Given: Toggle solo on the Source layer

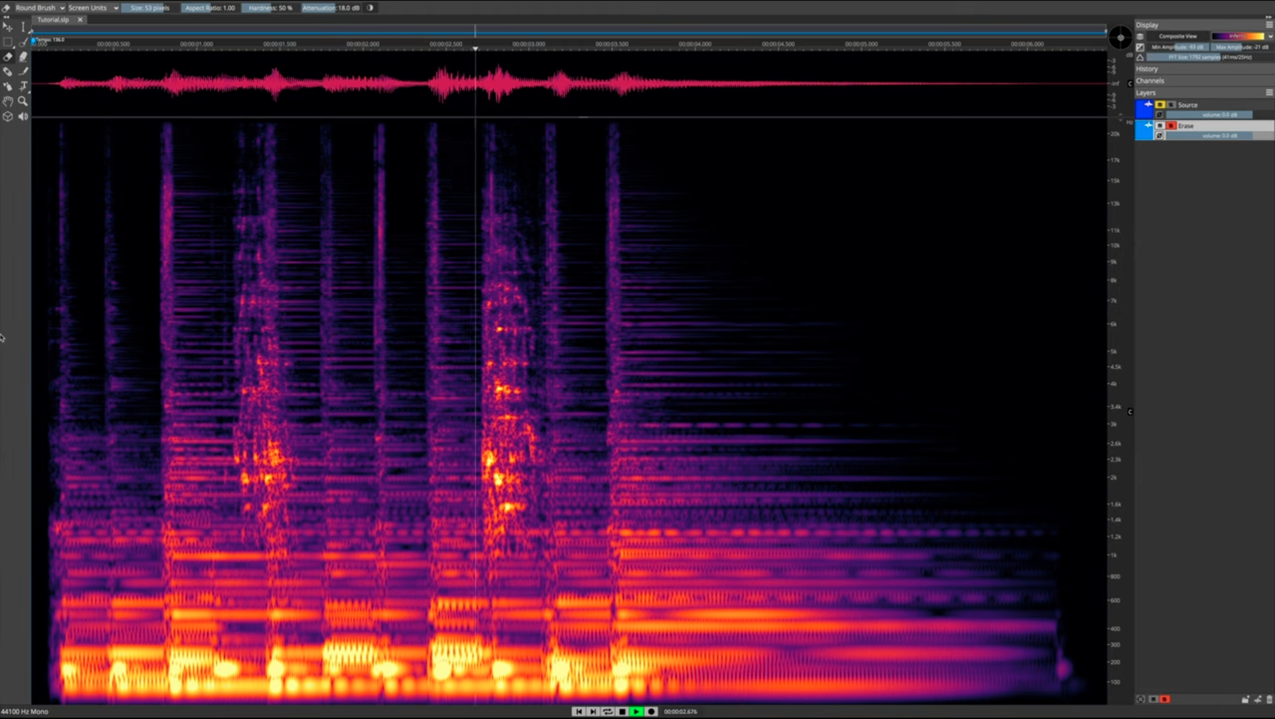Looking at the screenshot, I should tap(1160, 105).
